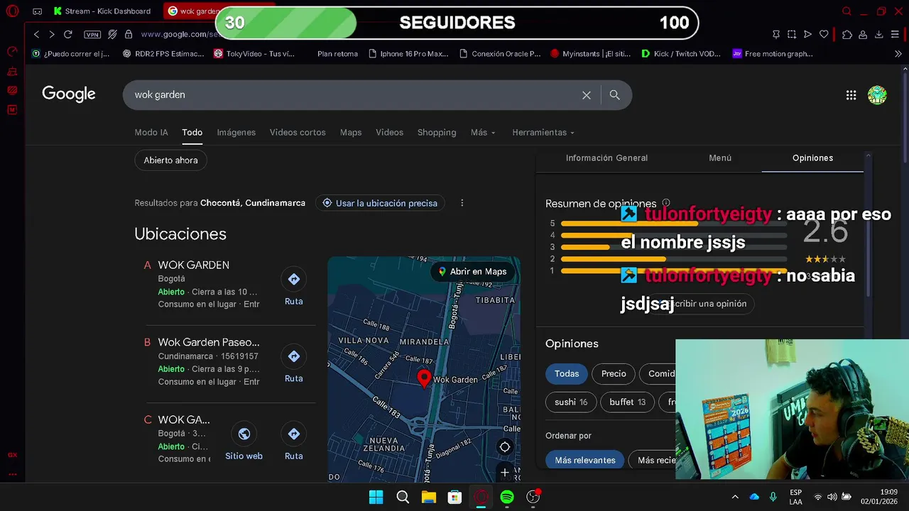909x511 pixels.
Task: Bookmark page with the heart icon
Action: tap(824, 34)
